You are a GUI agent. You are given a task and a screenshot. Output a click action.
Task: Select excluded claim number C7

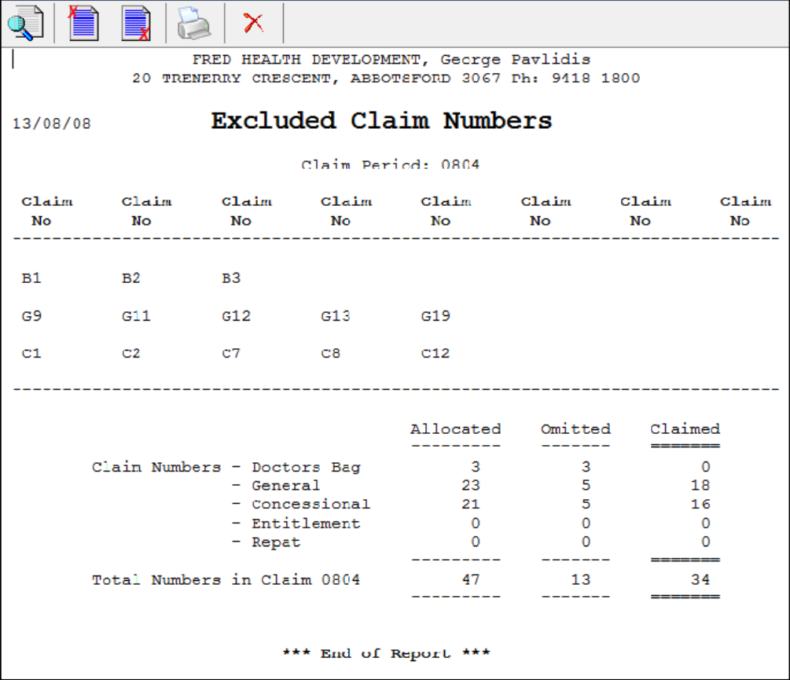pyautogui.click(x=231, y=354)
